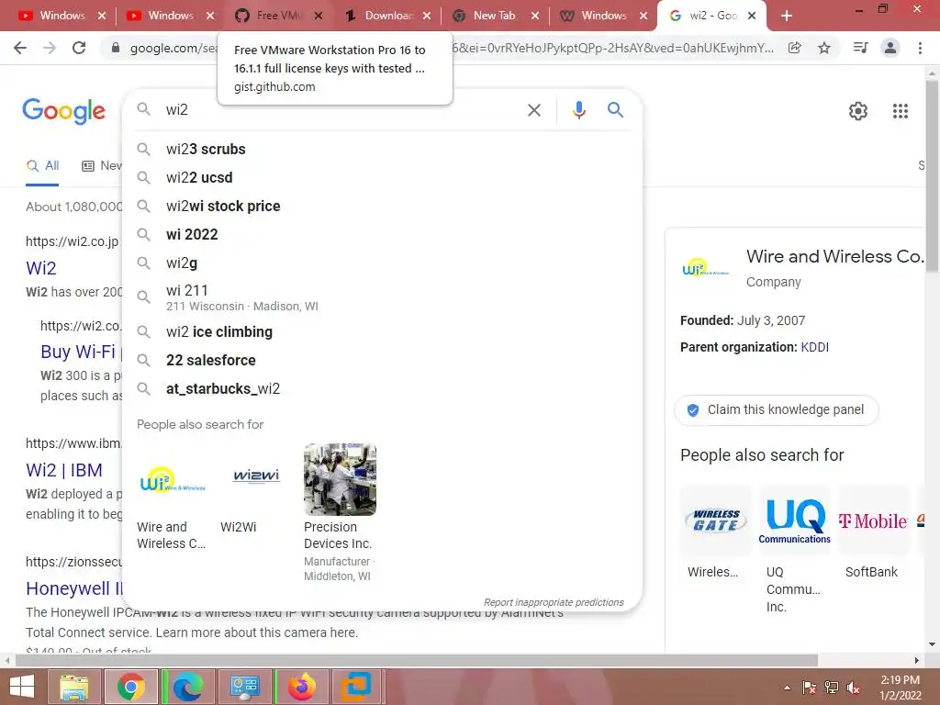Switch to the New Tab tab
Screen dimensions: 940x705
[x=494, y=16]
